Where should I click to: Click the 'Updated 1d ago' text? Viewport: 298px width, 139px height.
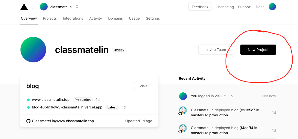tap(139, 121)
